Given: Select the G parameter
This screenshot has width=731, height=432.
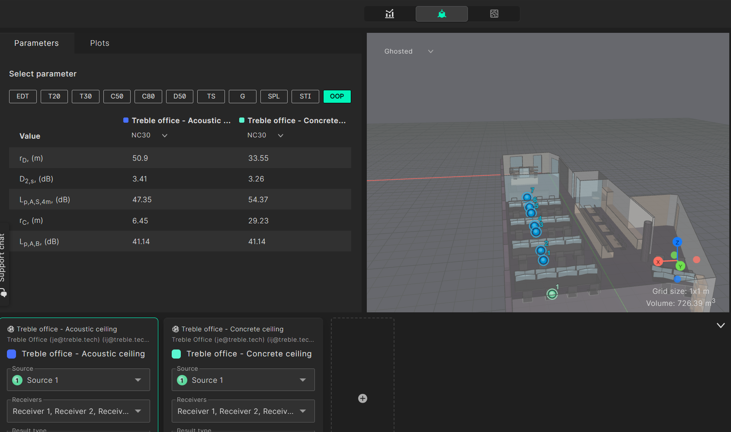Looking at the screenshot, I should (x=243, y=96).
